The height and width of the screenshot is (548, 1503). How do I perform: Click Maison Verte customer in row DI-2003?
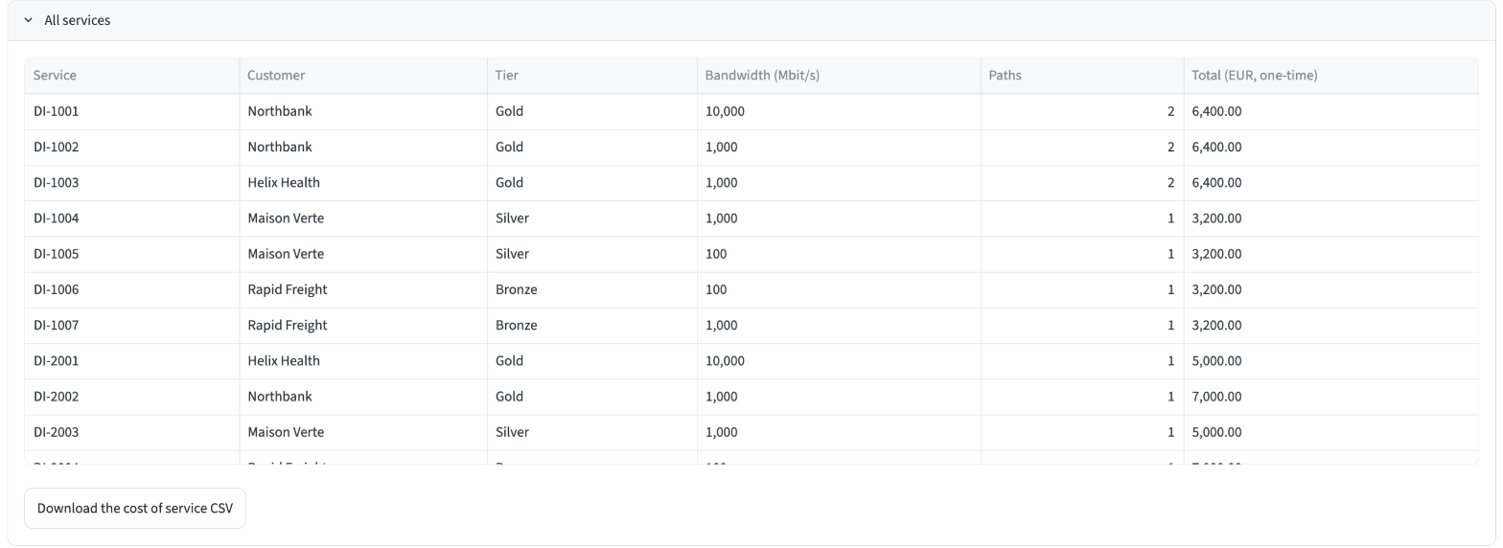click(363, 432)
